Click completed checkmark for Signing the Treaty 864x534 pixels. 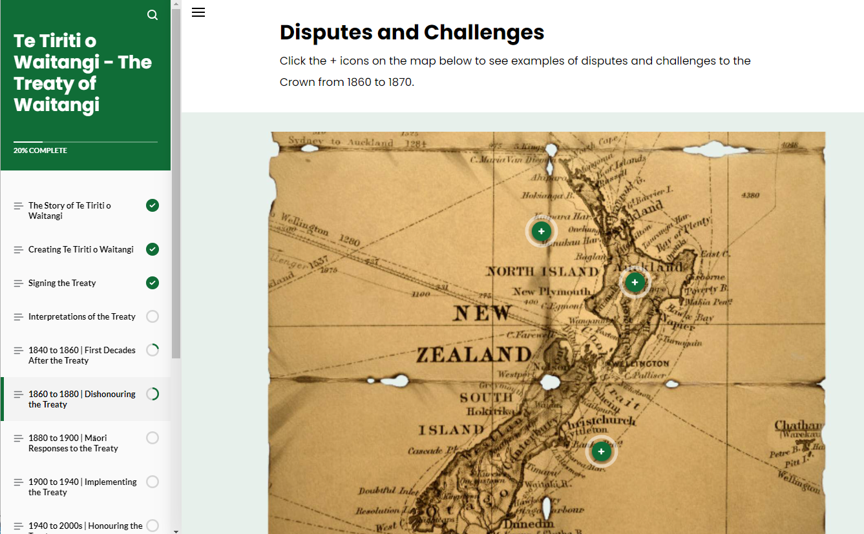point(153,283)
